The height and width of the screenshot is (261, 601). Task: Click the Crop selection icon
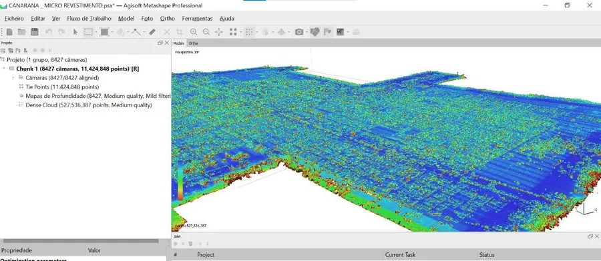pyautogui.click(x=179, y=32)
